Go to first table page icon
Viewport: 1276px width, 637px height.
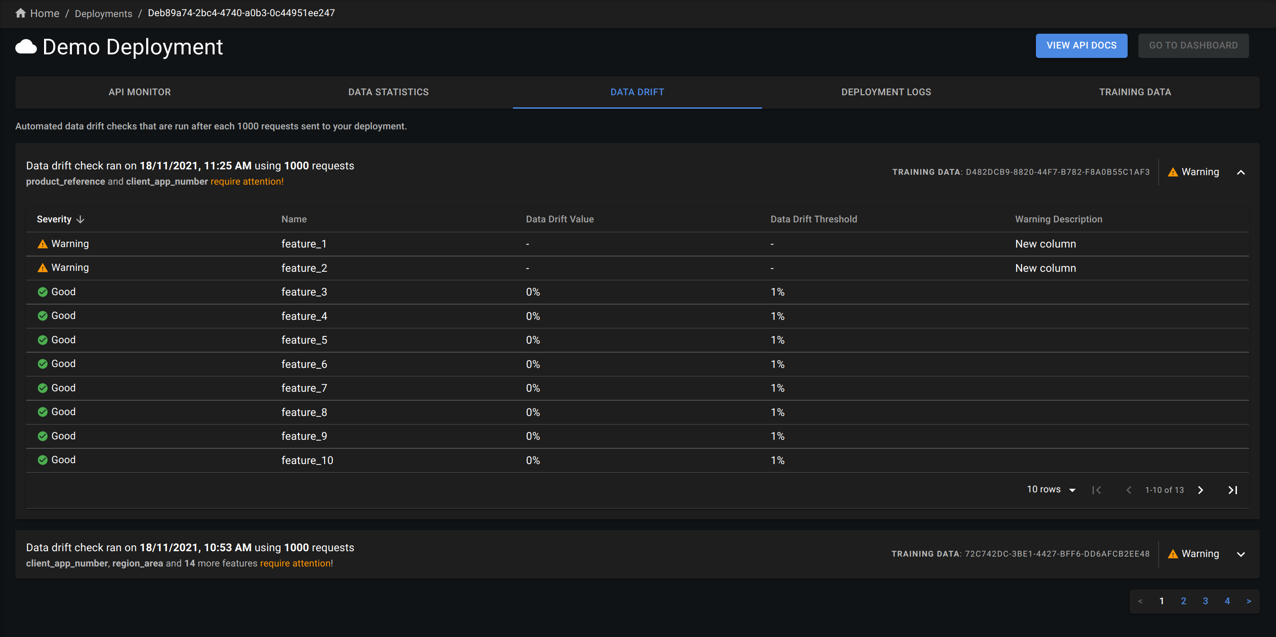(x=1096, y=490)
